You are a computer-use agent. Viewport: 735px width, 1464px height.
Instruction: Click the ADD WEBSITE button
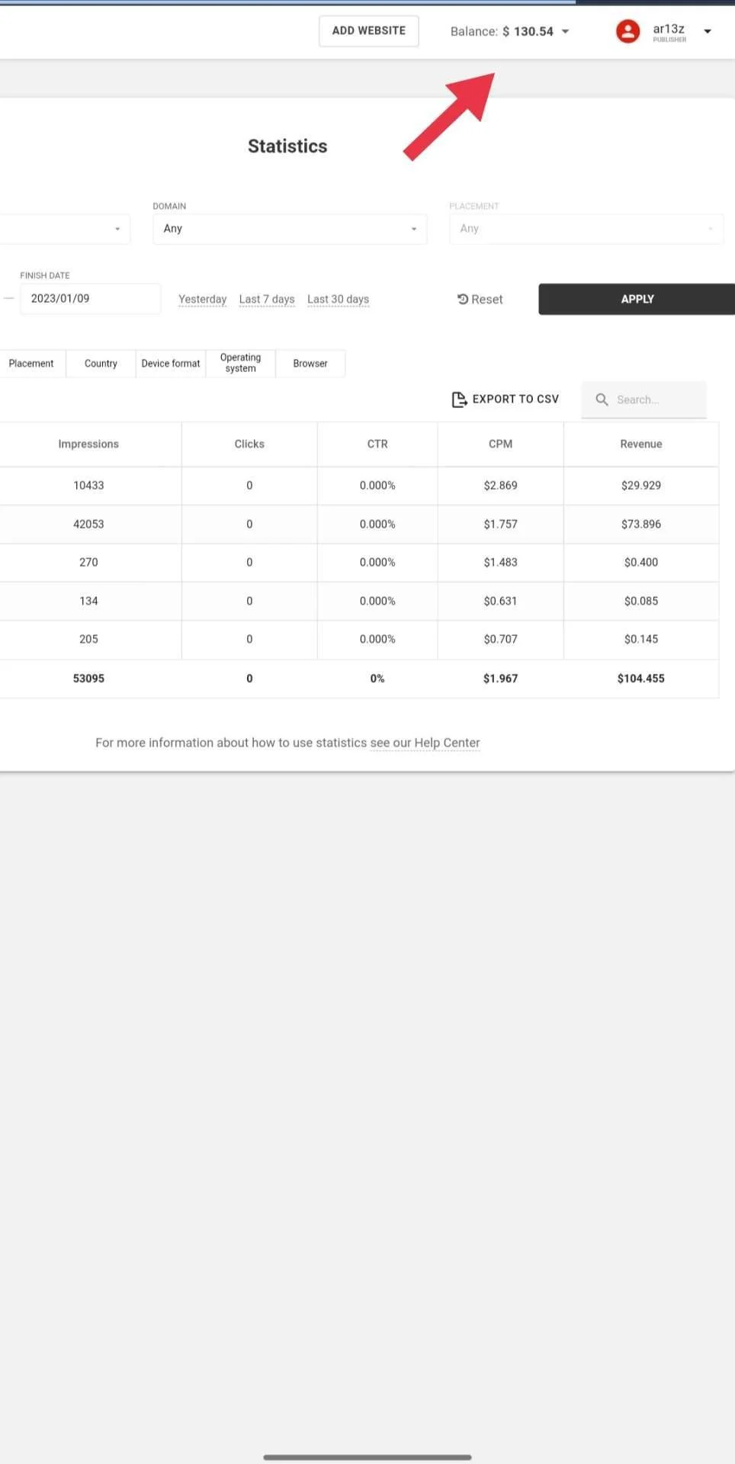[x=369, y=31]
